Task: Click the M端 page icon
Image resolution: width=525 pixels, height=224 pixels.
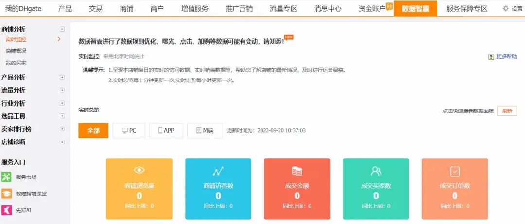Action: [x=198, y=130]
